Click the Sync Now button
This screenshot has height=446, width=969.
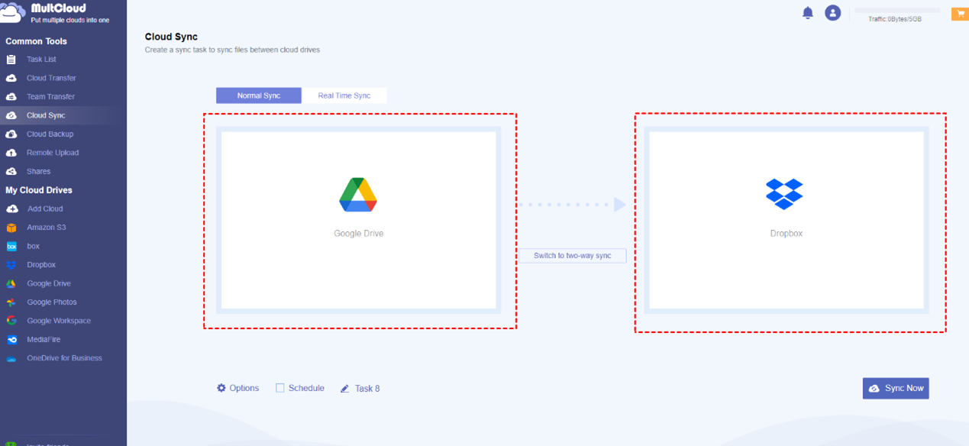point(896,388)
